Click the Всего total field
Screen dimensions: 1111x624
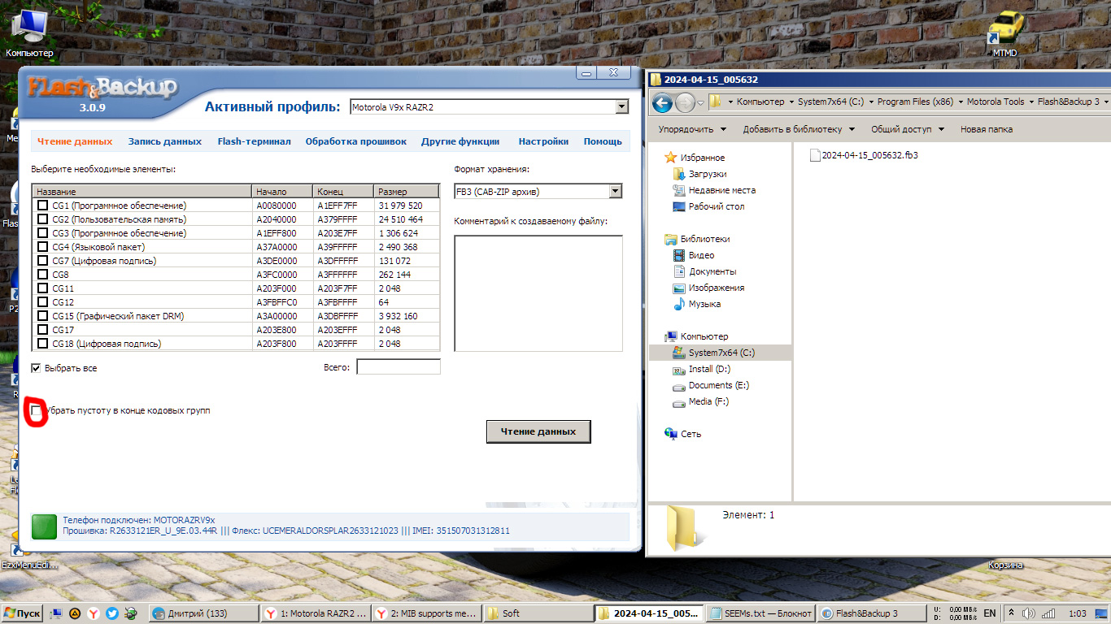click(x=399, y=367)
